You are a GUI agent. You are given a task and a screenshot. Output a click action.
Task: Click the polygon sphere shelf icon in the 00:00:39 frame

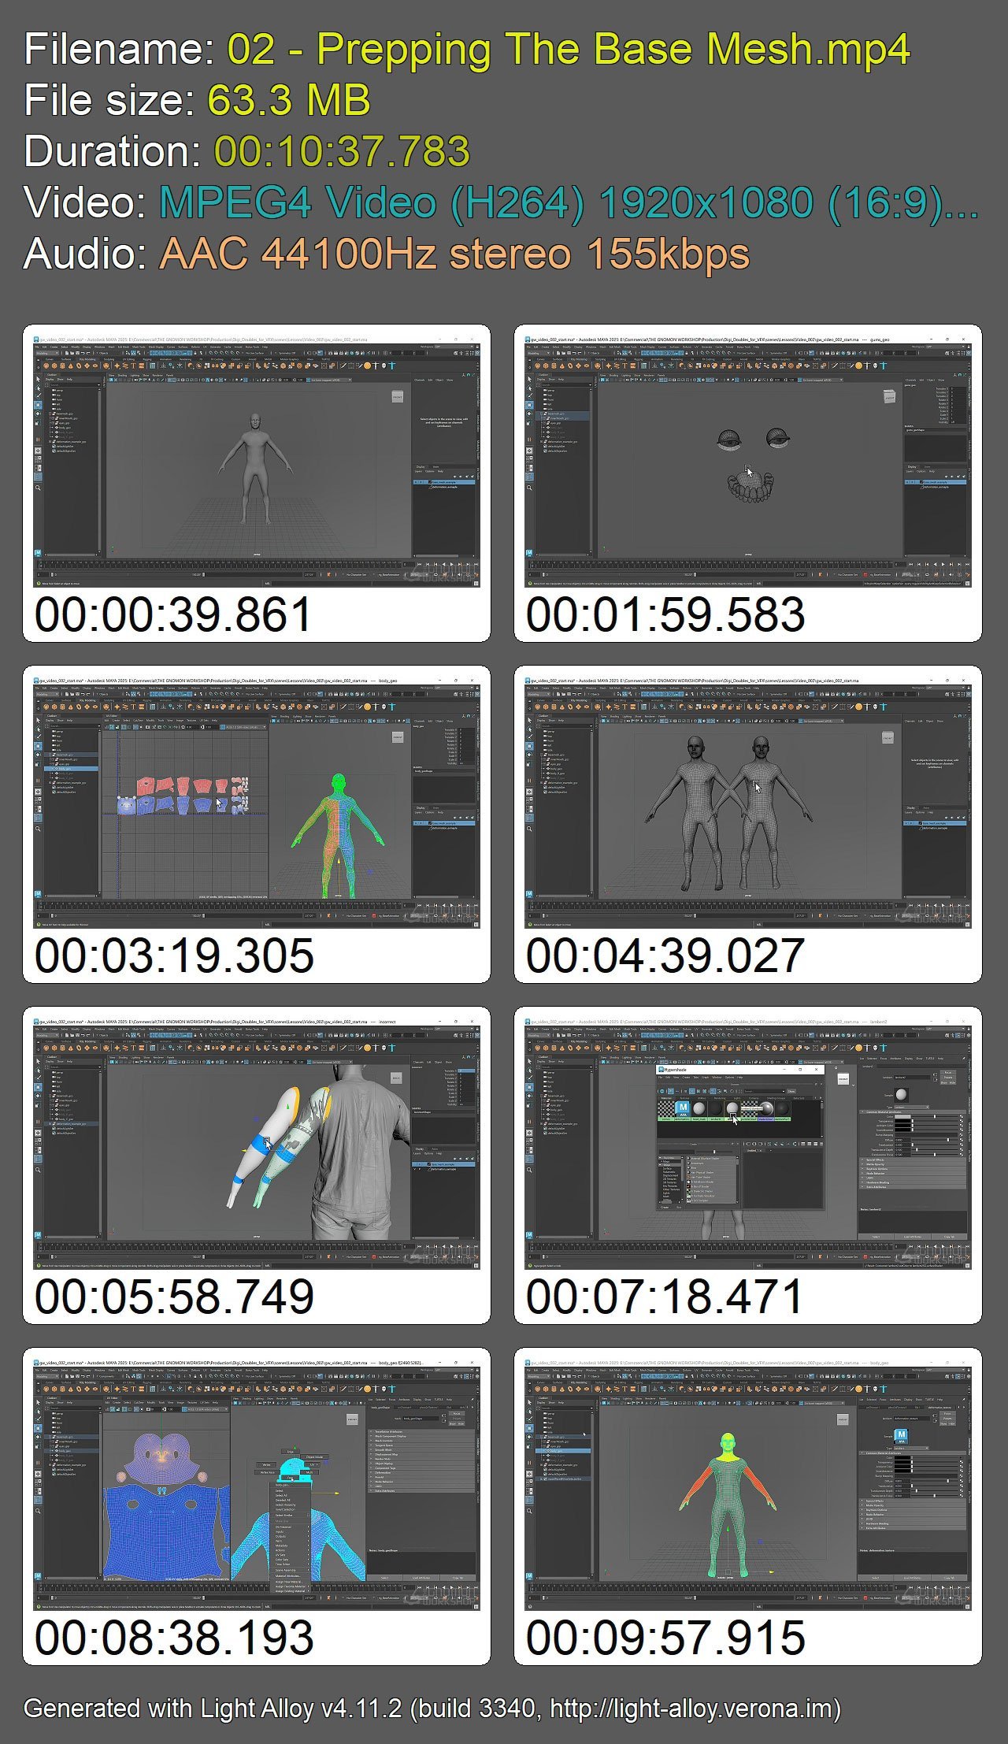pyautogui.click(x=46, y=365)
